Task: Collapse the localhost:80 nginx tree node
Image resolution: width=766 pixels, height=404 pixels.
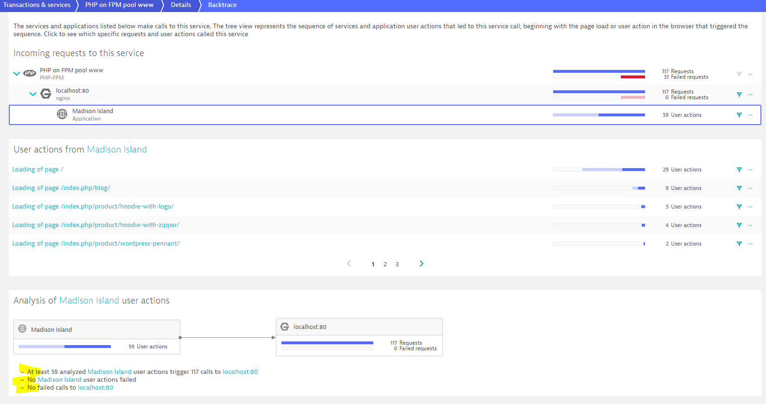Action: click(33, 94)
